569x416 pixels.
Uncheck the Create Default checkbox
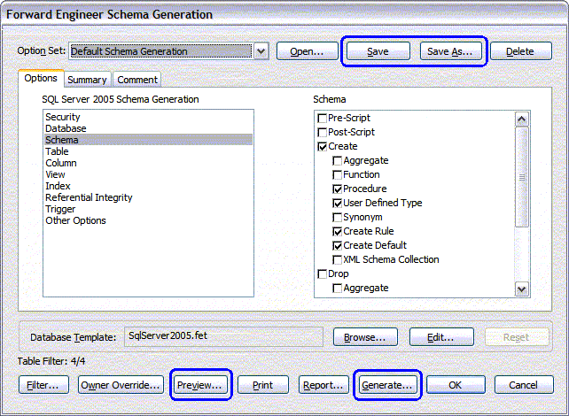[x=337, y=245]
